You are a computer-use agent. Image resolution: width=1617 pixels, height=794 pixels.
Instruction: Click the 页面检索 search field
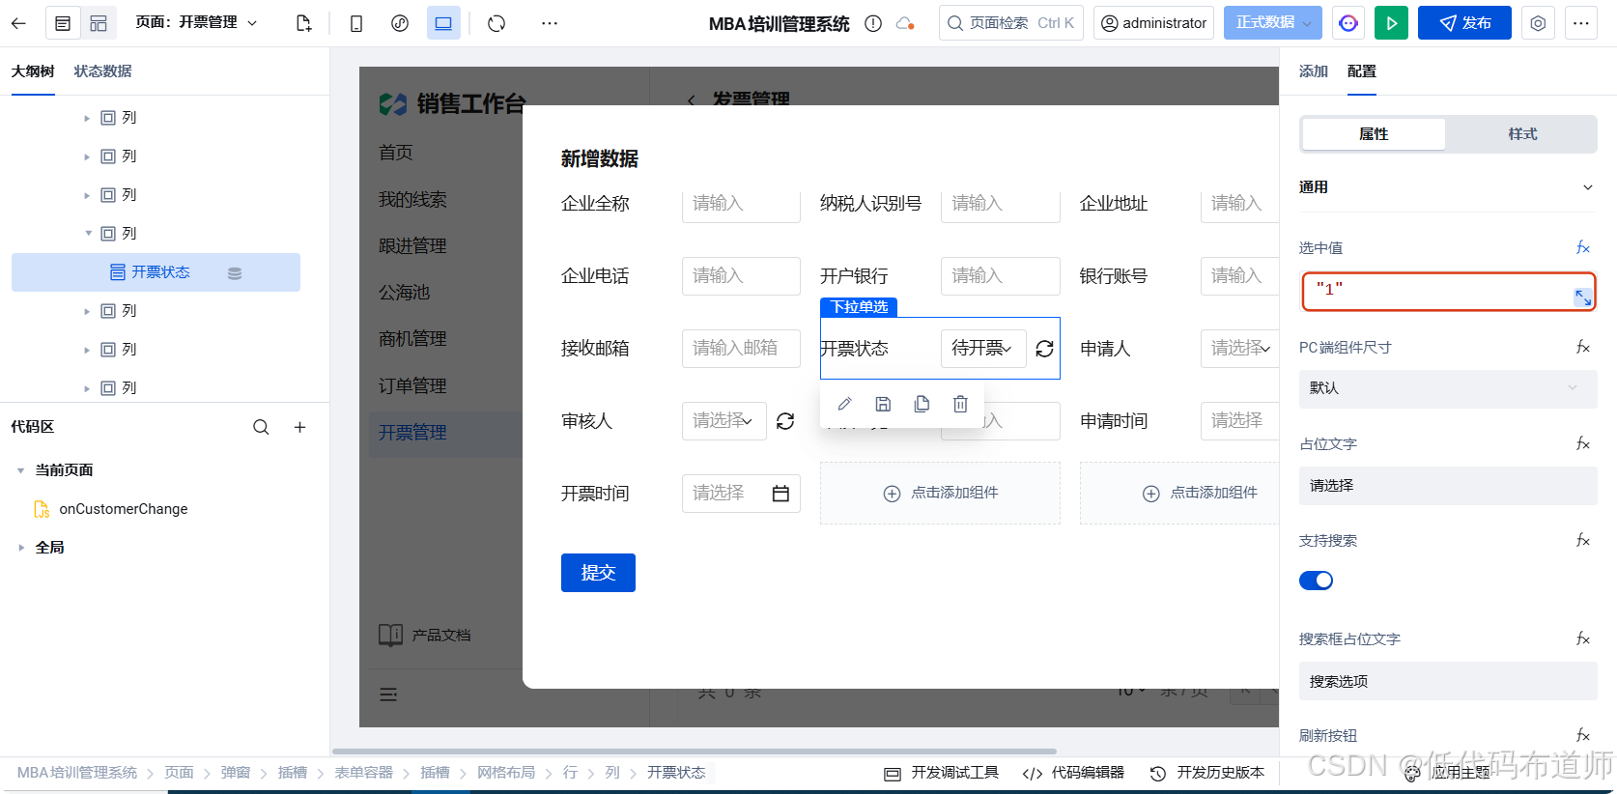[1011, 23]
